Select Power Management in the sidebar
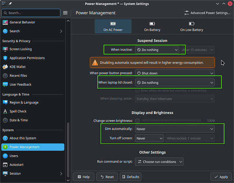This screenshot has width=234, height=183. coord(33,147)
